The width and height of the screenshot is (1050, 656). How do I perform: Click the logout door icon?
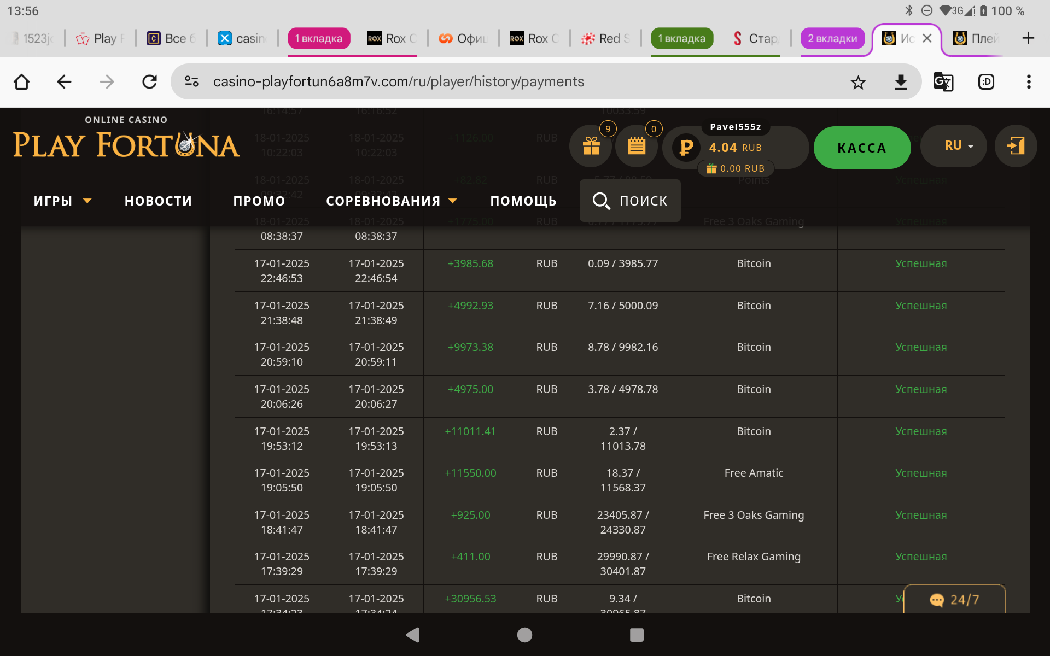coord(1016,146)
